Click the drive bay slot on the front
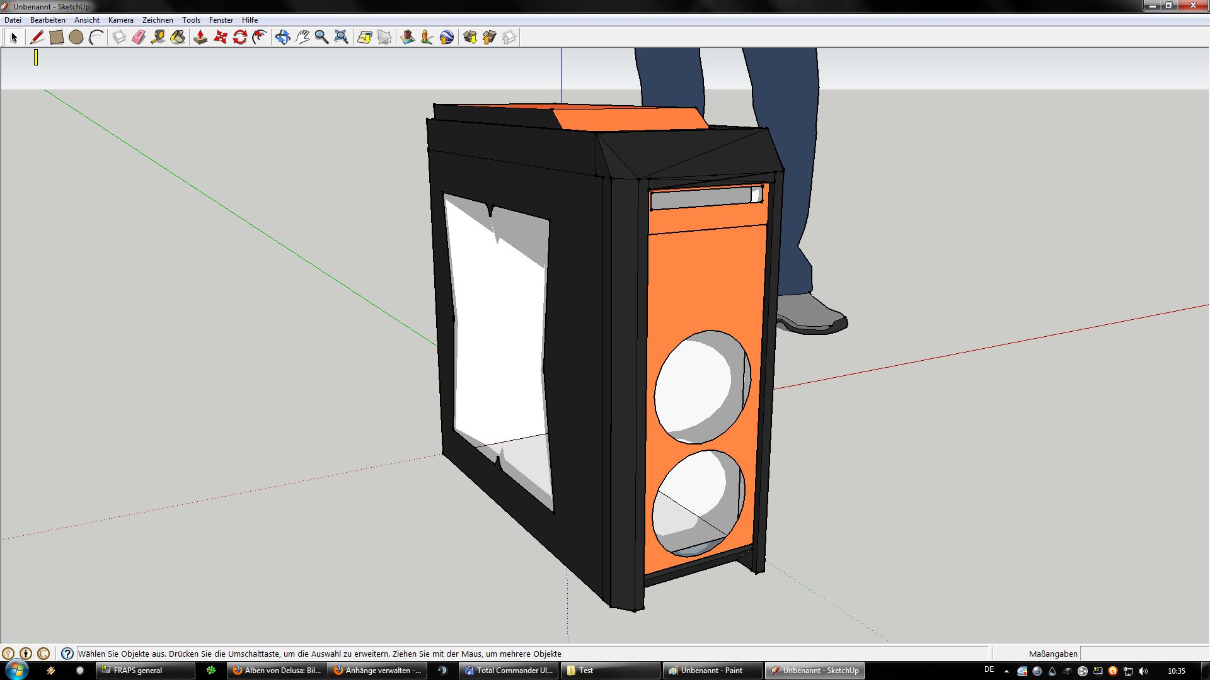This screenshot has height=680, width=1210. pos(706,197)
